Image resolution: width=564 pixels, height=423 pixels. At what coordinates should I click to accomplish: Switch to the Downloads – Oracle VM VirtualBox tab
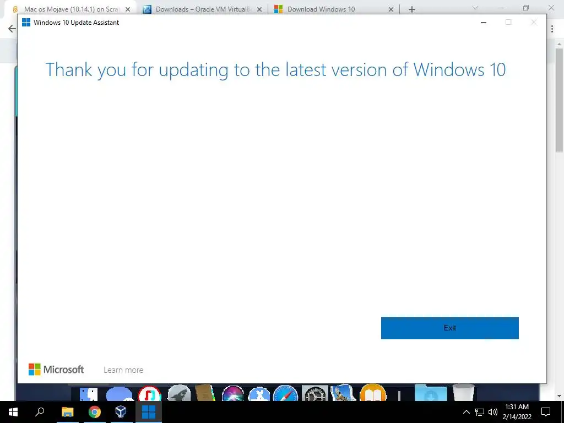click(203, 9)
